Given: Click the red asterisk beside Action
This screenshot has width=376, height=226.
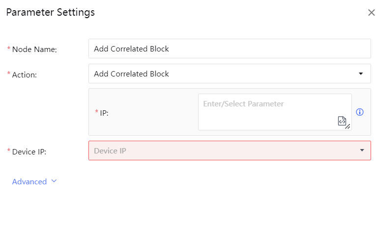Looking at the screenshot, I should [x=8, y=75].
